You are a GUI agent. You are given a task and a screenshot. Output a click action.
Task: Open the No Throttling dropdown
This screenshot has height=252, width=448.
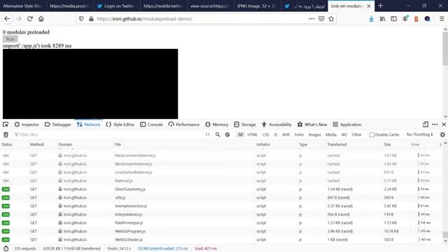420,134
